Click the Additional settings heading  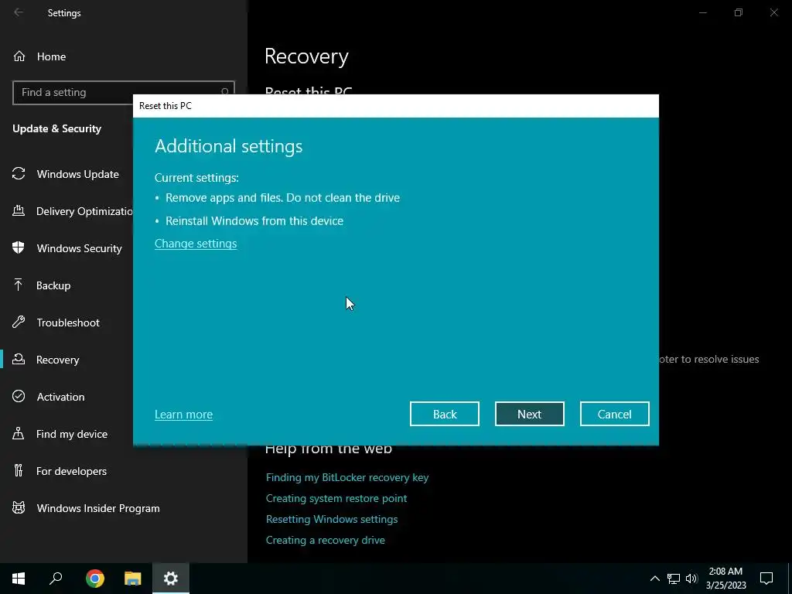pyautogui.click(x=228, y=146)
